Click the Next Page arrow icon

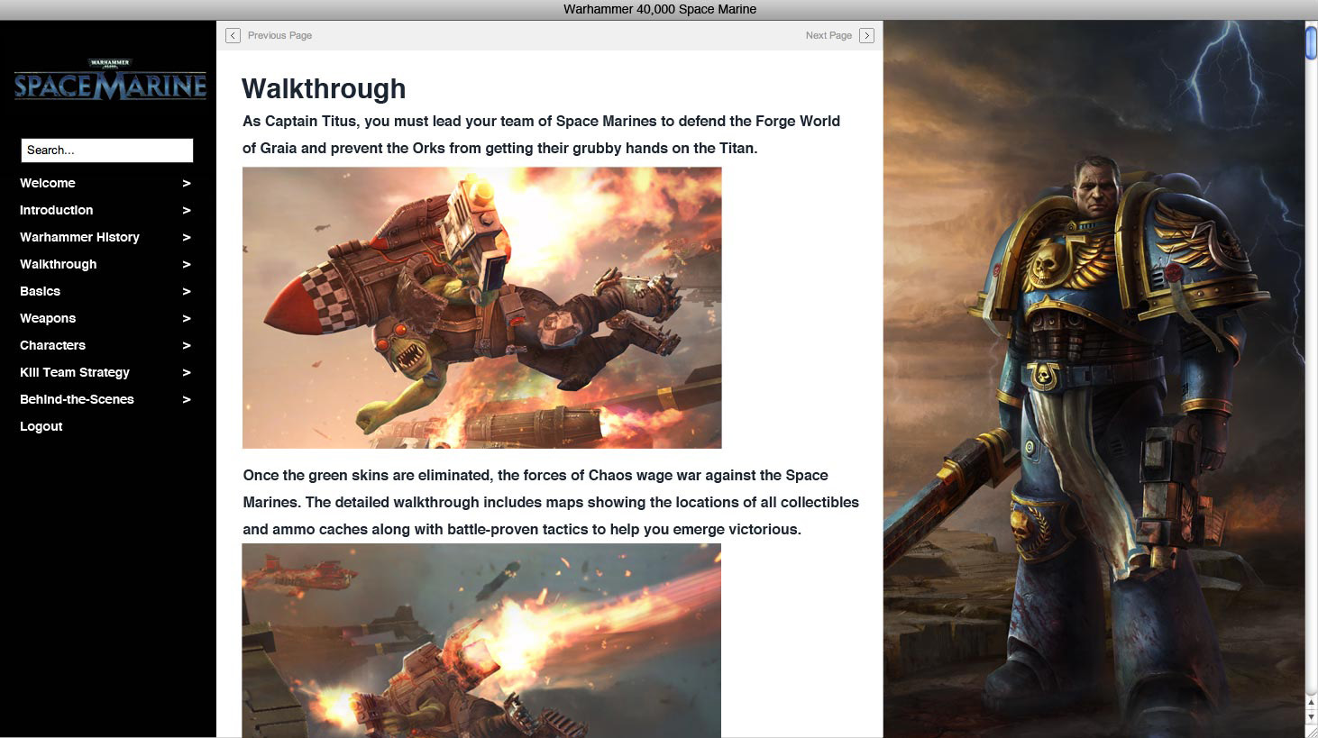tap(866, 35)
